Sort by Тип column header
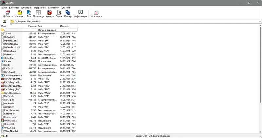This screenshot has height=138, width=262. pos(48,26)
